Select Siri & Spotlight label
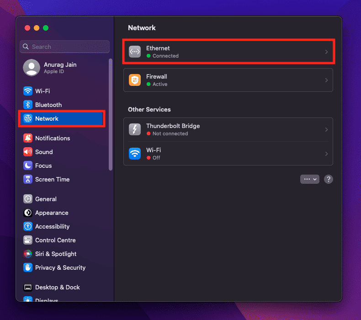Viewport: 361px width, 320px height. (x=56, y=254)
